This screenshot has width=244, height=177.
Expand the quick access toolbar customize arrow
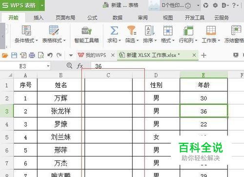71,56
